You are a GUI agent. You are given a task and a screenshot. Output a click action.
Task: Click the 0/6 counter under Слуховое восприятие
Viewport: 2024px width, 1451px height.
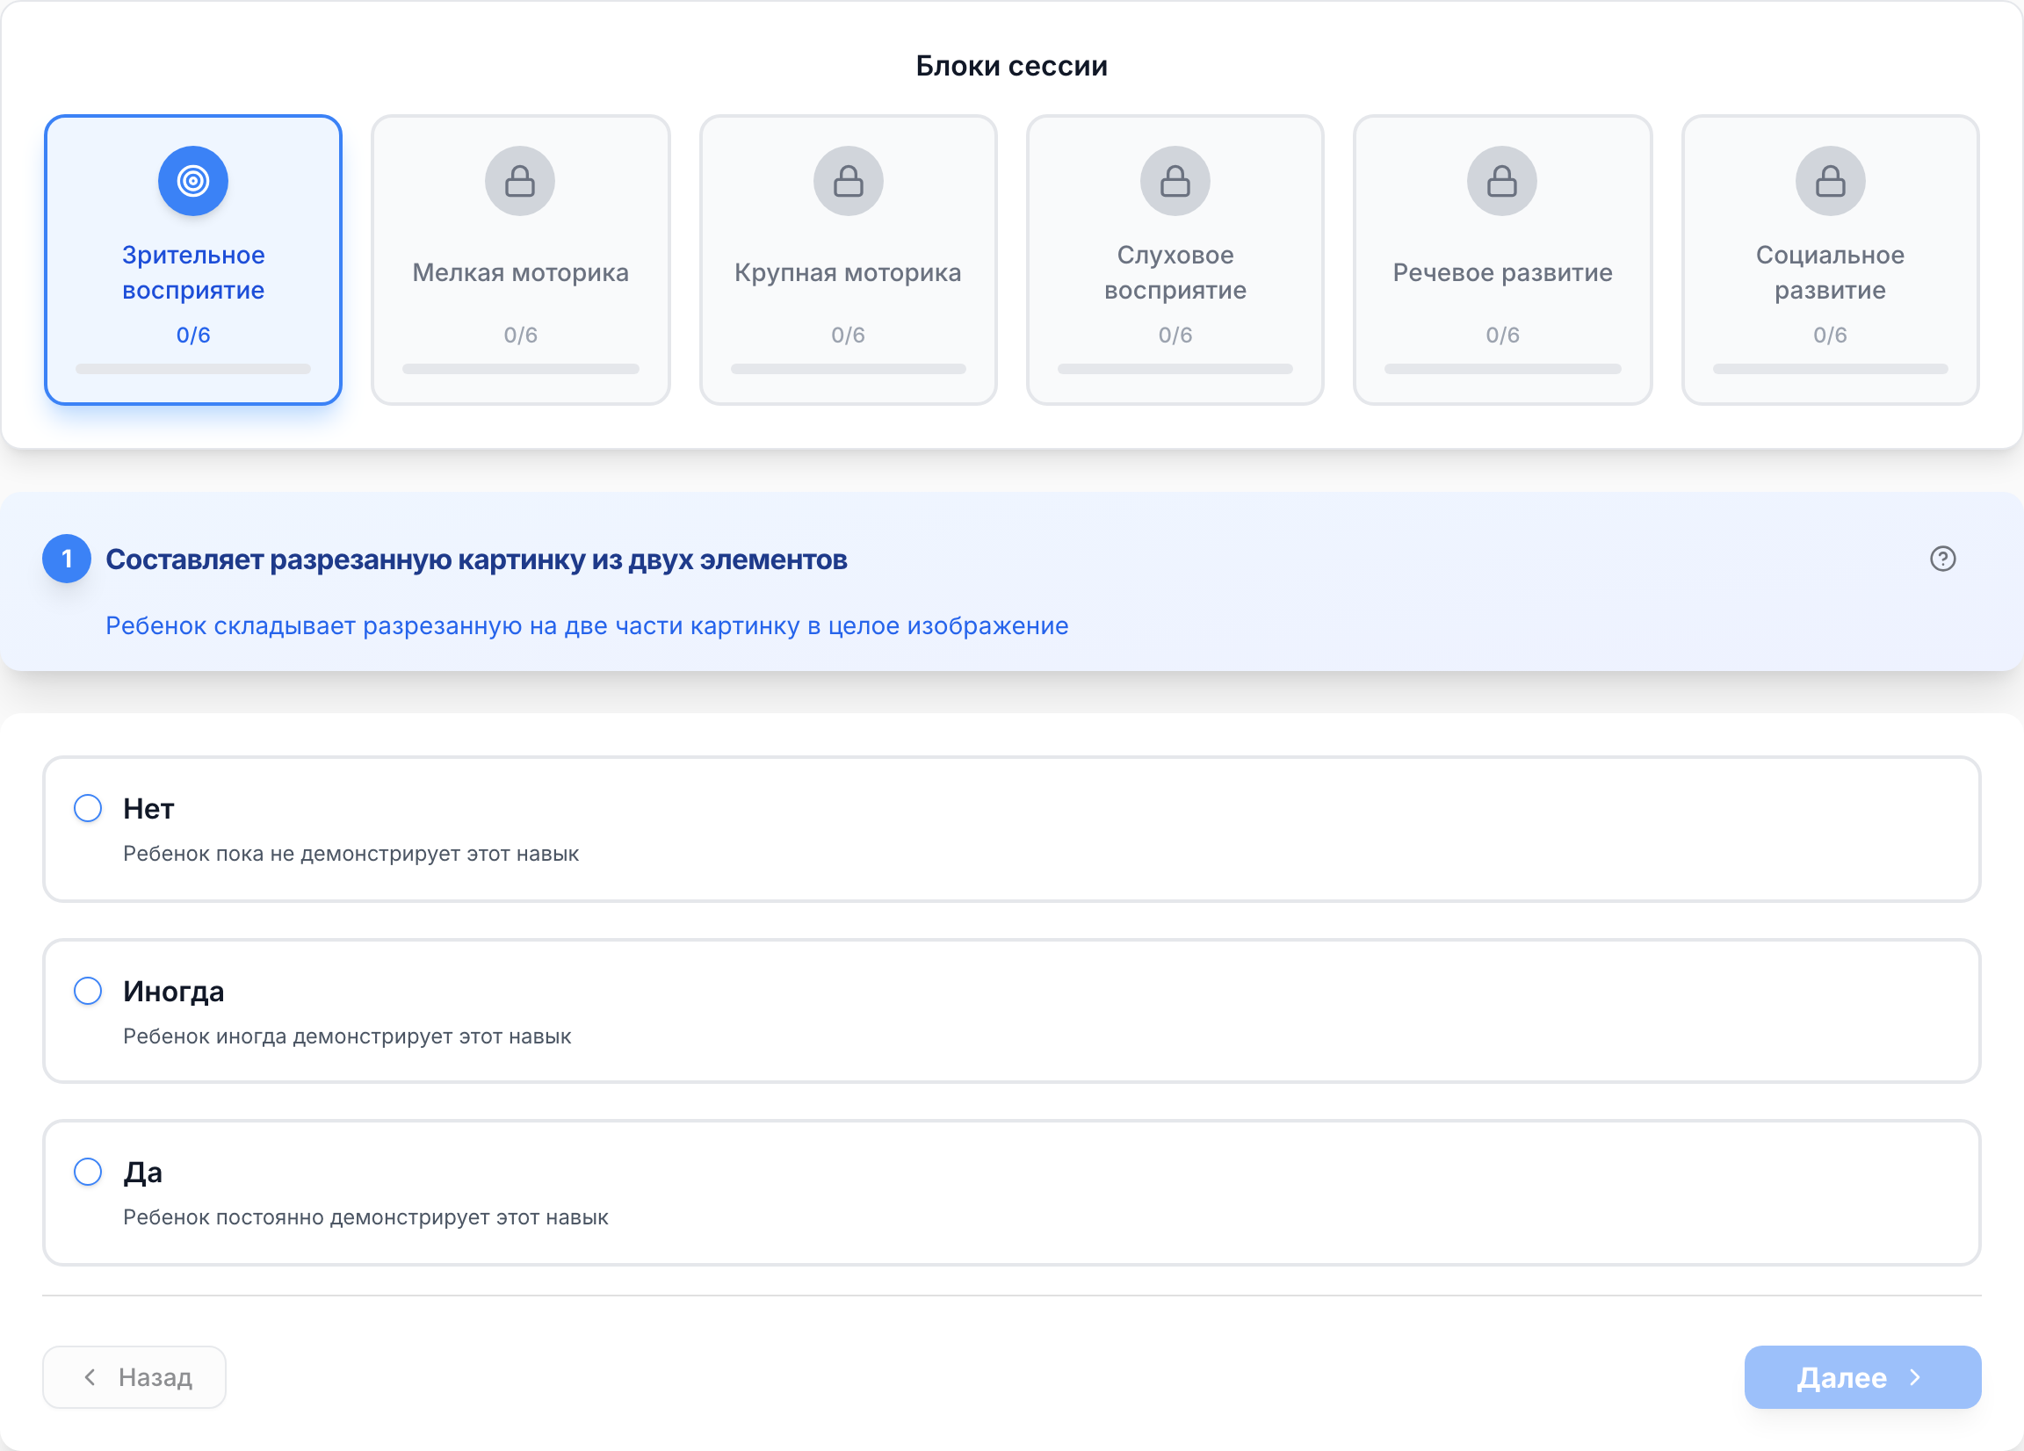[x=1175, y=335]
